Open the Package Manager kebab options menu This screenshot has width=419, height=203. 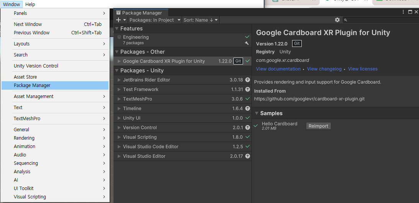tap(403, 12)
